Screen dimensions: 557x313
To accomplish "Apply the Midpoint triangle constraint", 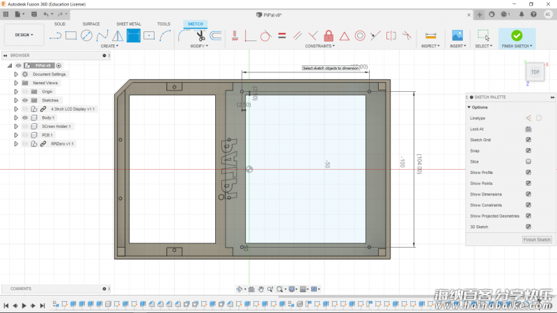I will pos(344,36).
